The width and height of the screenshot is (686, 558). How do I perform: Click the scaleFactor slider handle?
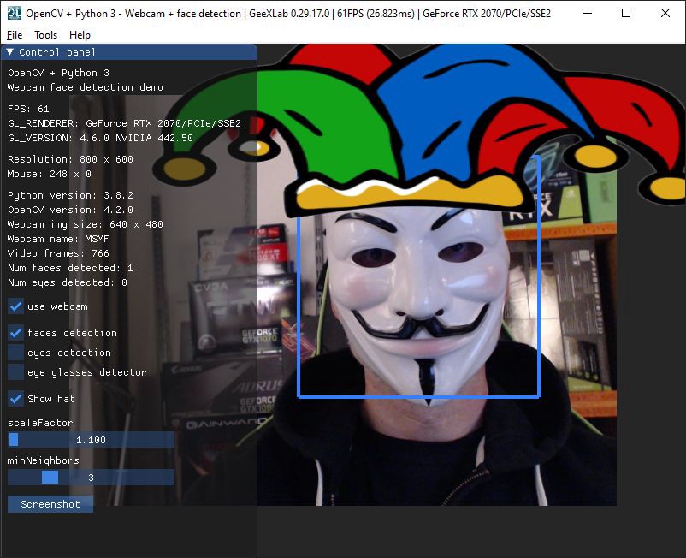[x=14, y=439]
